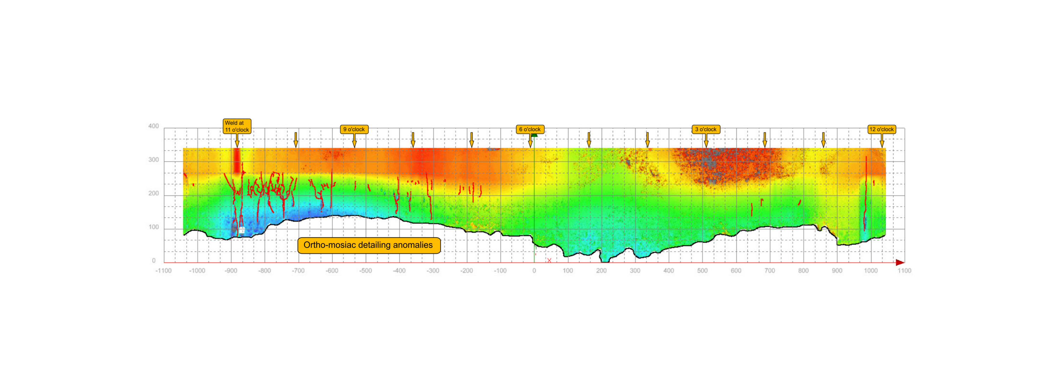
Task: Click the unlabeled yellow arrow just left of 700
Action: coord(765,140)
